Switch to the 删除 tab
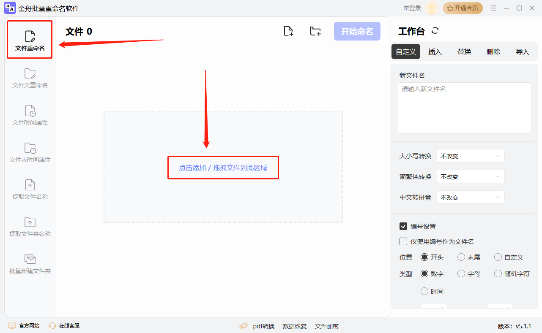This screenshot has width=542, height=333. [x=493, y=51]
